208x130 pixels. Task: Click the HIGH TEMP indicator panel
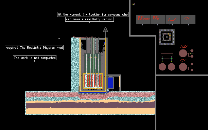tap(158, 20)
